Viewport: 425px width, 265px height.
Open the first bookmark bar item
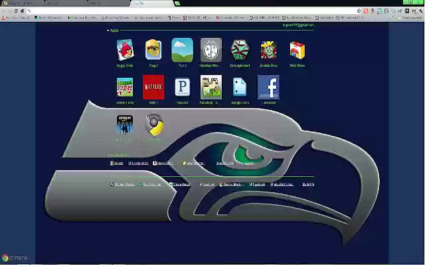(x=15, y=18)
